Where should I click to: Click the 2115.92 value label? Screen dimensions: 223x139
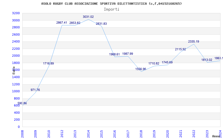(180, 49)
